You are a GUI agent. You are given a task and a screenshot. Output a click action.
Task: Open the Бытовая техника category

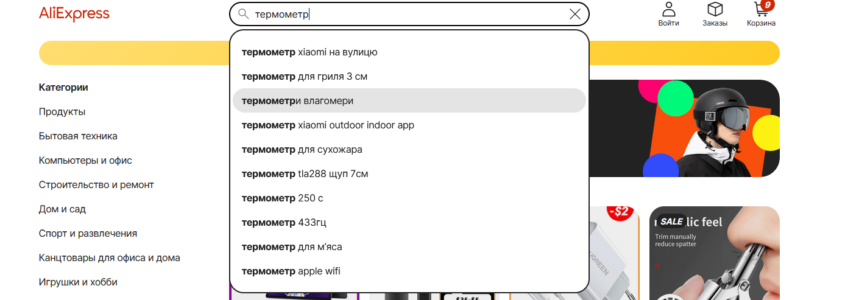78,136
